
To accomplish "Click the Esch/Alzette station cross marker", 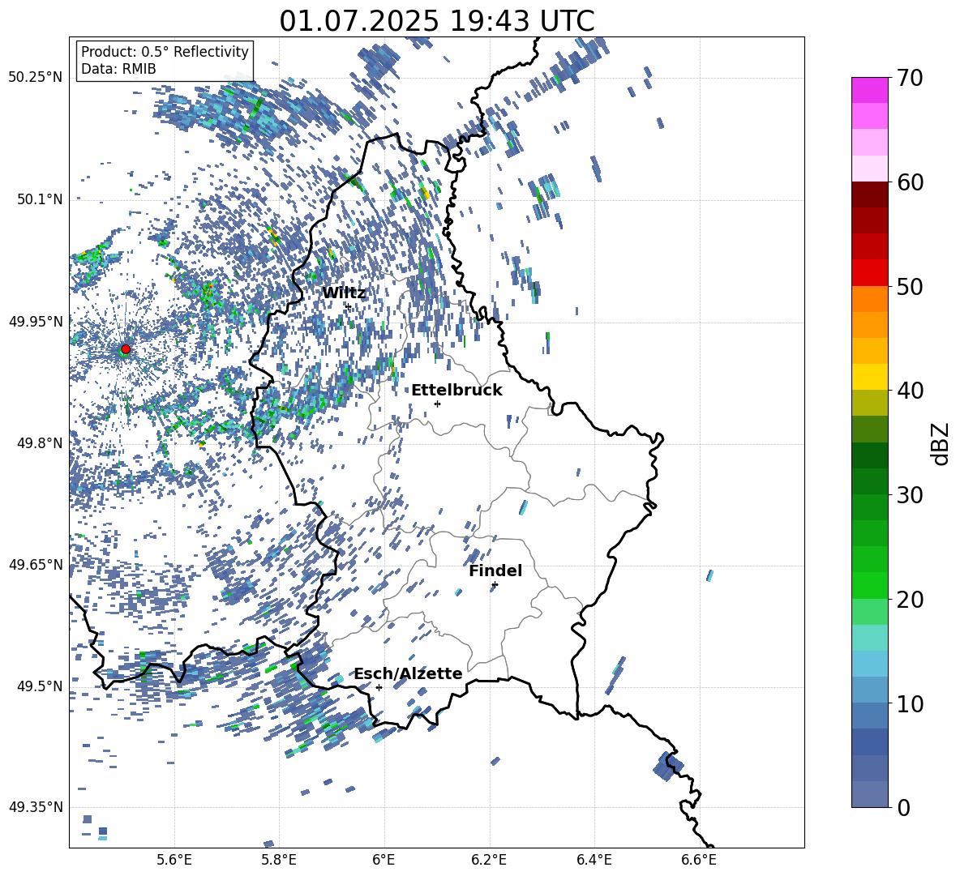I will [x=379, y=687].
